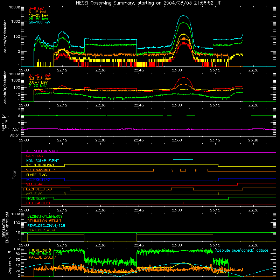The width and height of the screenshot is (280, 280).
Task: Click the 22:45 tick under the Flags panel
Action: point(139,210)
